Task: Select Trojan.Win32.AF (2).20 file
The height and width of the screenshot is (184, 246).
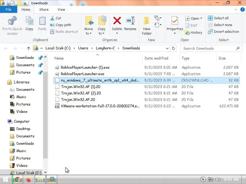Action: point(146,93)
